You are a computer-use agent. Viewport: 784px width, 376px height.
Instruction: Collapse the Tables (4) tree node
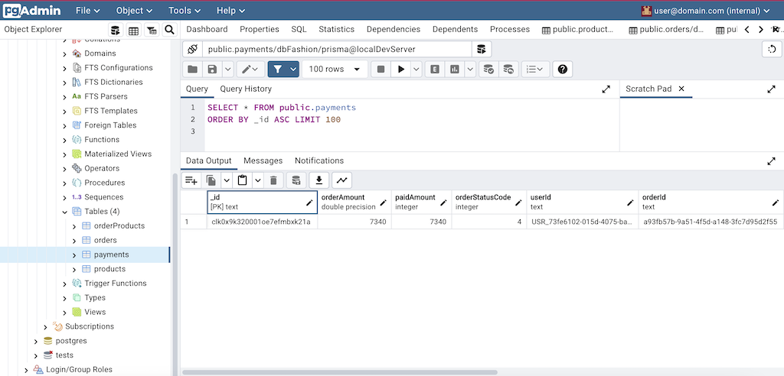[x=64, y=212]
